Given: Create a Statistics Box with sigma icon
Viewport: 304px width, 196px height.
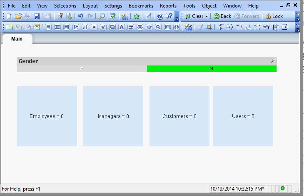Looking at the screenshot, I should (57, 27).
